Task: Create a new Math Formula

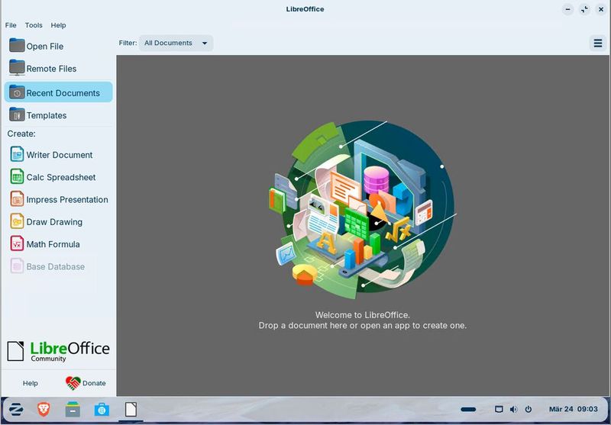Action: tap(59, 244)
